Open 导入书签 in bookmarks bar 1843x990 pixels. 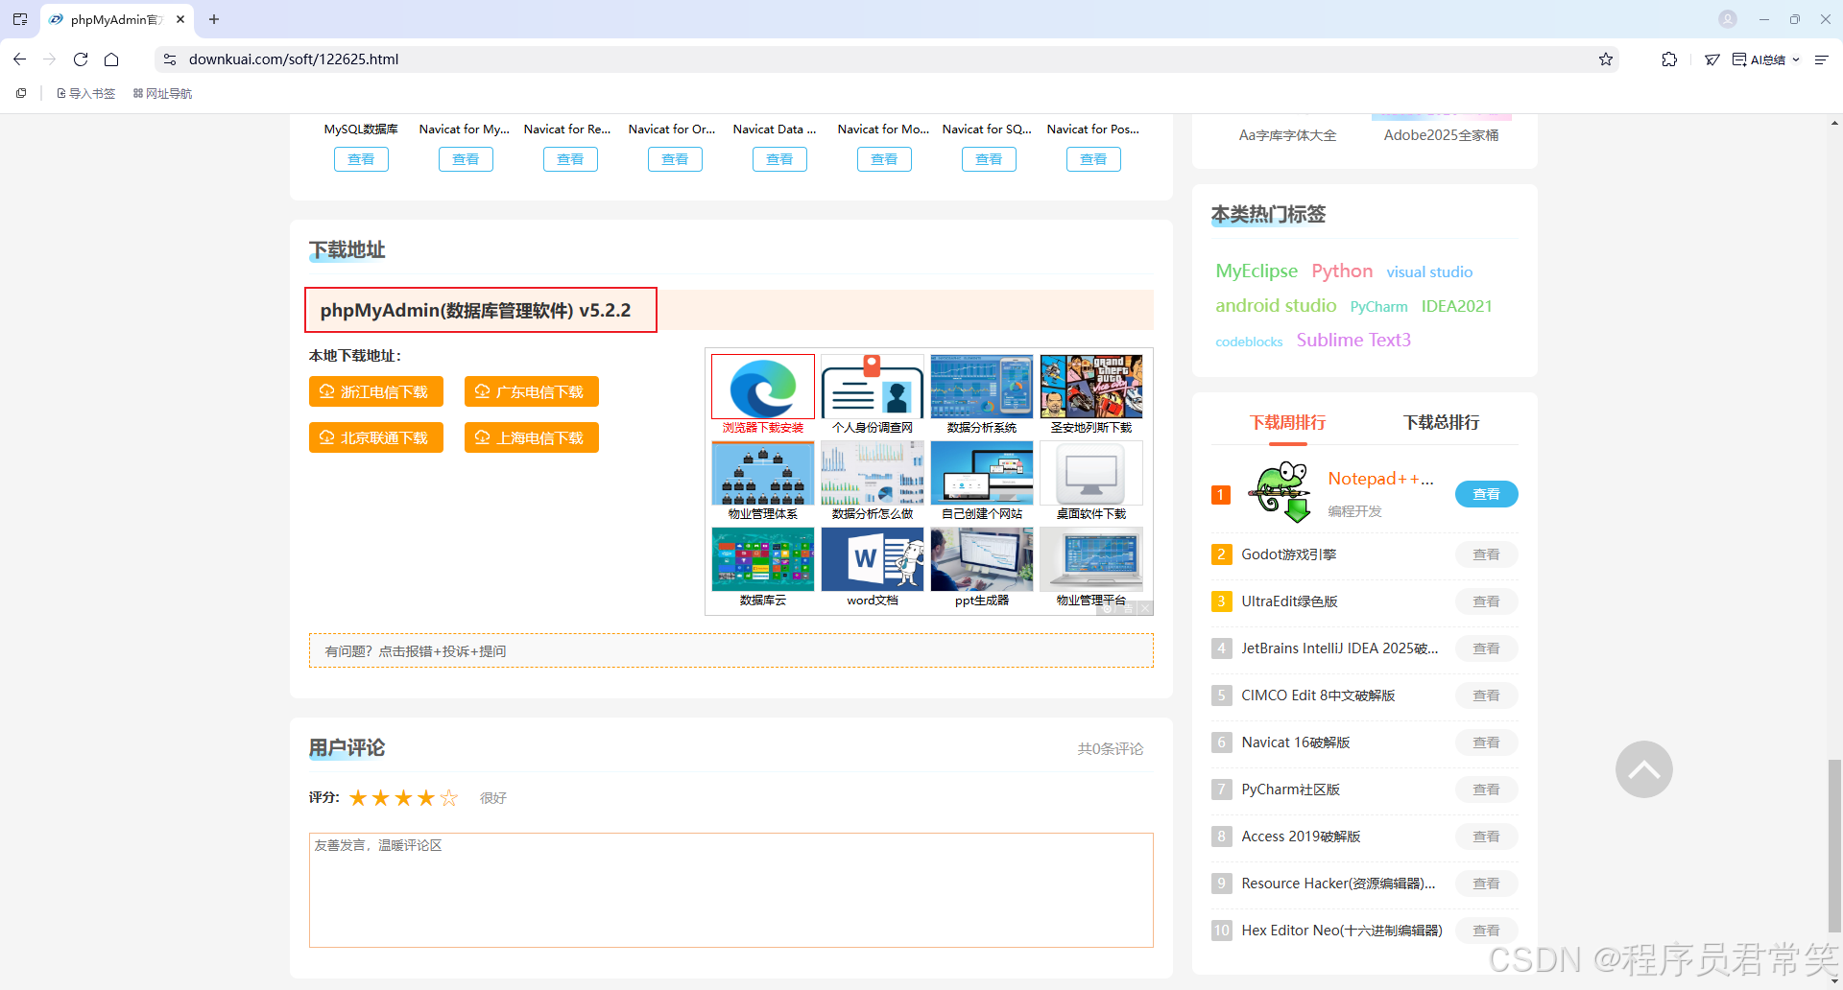point(86,93)
